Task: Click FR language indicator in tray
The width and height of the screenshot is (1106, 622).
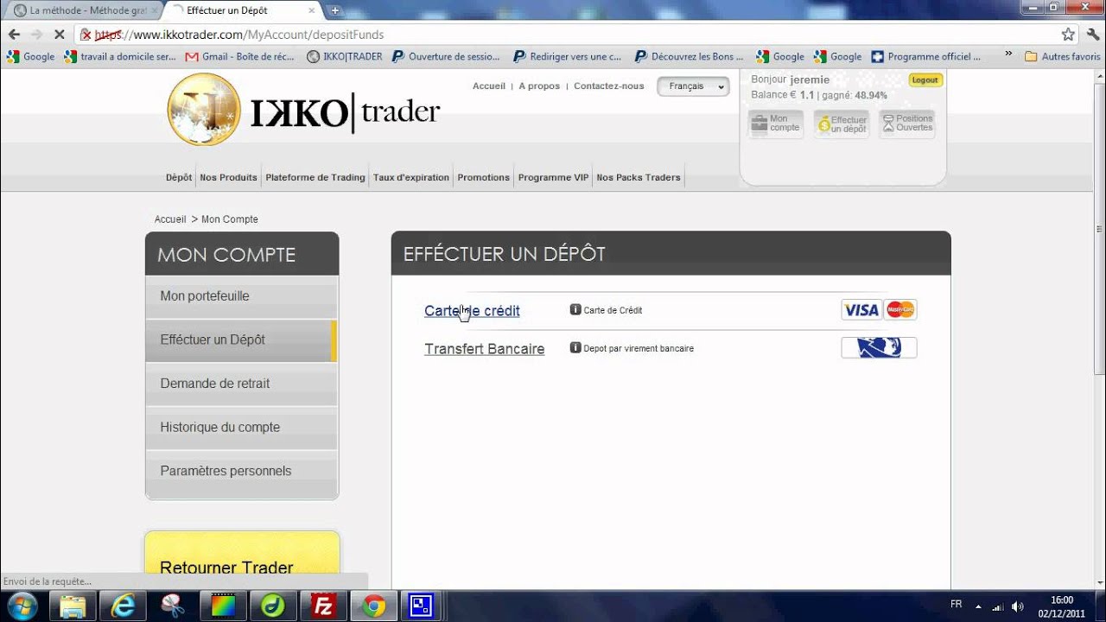Action: [957, 604]
